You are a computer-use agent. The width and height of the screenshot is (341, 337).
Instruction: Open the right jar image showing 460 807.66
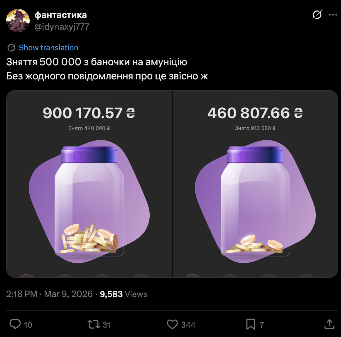(255, 184)
